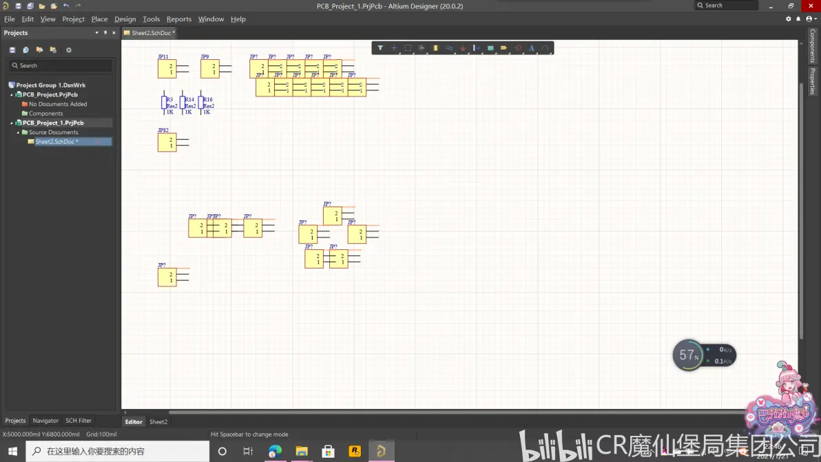
Task: Open the Components side panel
Action: [813, 46]
